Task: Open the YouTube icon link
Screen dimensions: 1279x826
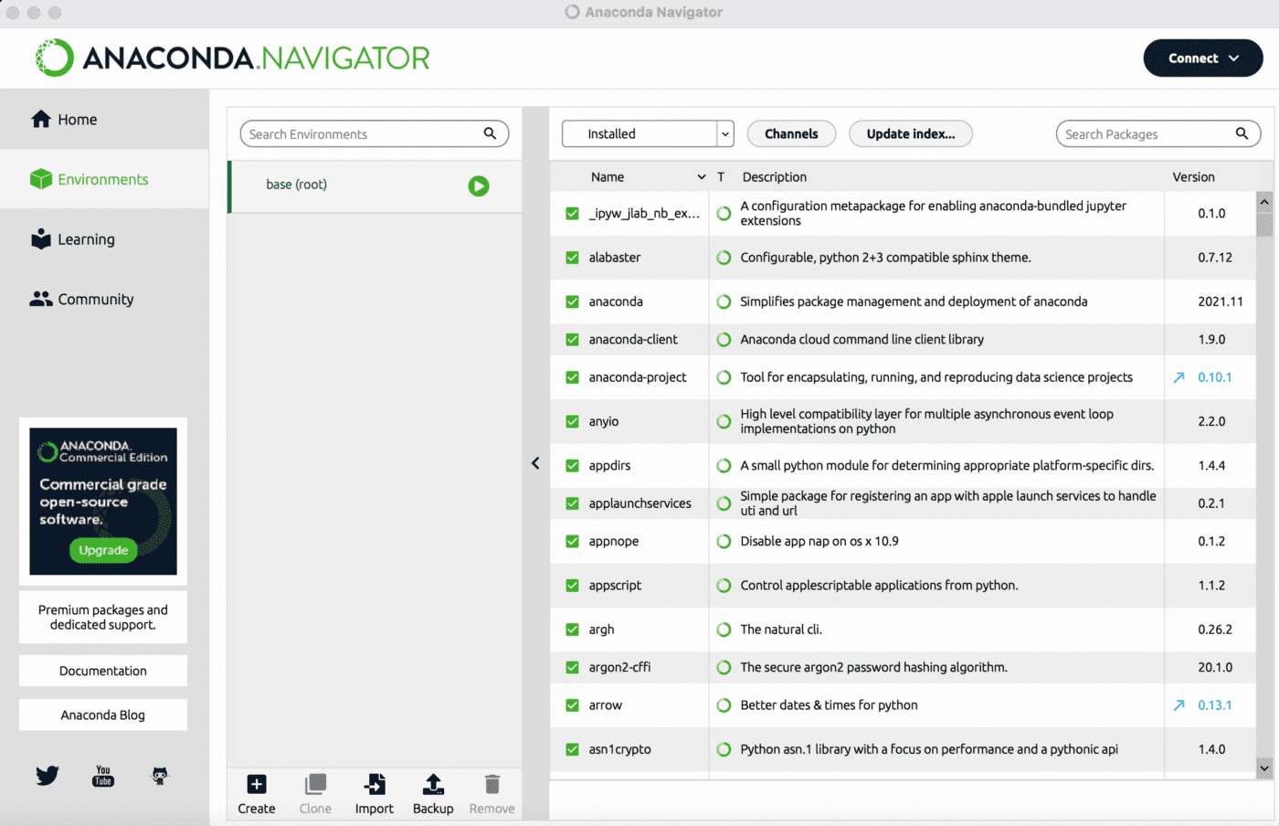Action: click(103, 776)
